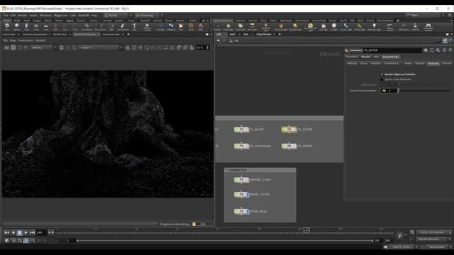The width and height of the screenshot is (454, 255).
Task: Select the Ambient Light shelf tool
Action: pyautogui.click(x=374, y=27)
